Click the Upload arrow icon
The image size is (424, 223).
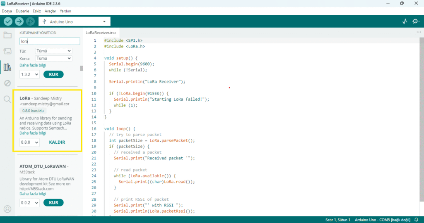click(x=19, y=21)
